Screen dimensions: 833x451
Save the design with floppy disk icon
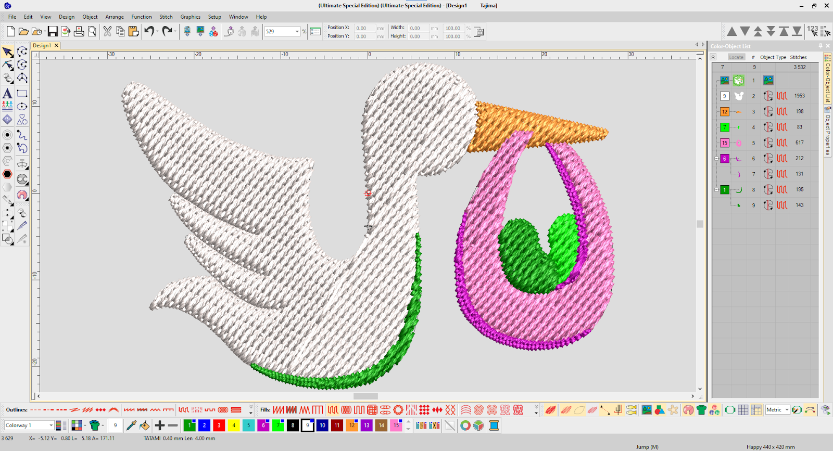(53, 32)
